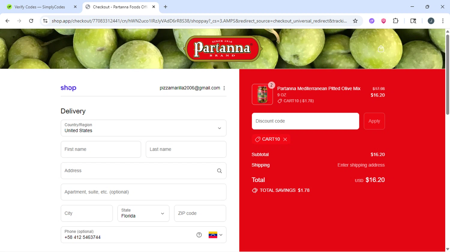Open the J profile avatar
450x252 pixels.
[431, 21]
